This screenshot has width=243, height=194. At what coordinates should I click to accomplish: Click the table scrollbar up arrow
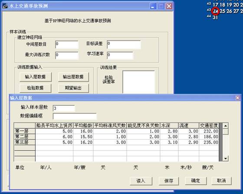click(x=225, y=126)
